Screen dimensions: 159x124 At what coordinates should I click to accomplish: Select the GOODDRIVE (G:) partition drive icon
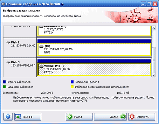coord(41,27)
